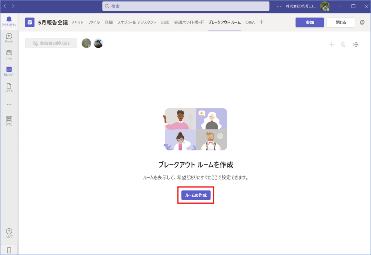Click the navigate back arrow
371x255 pixels.
click(5, 6)
